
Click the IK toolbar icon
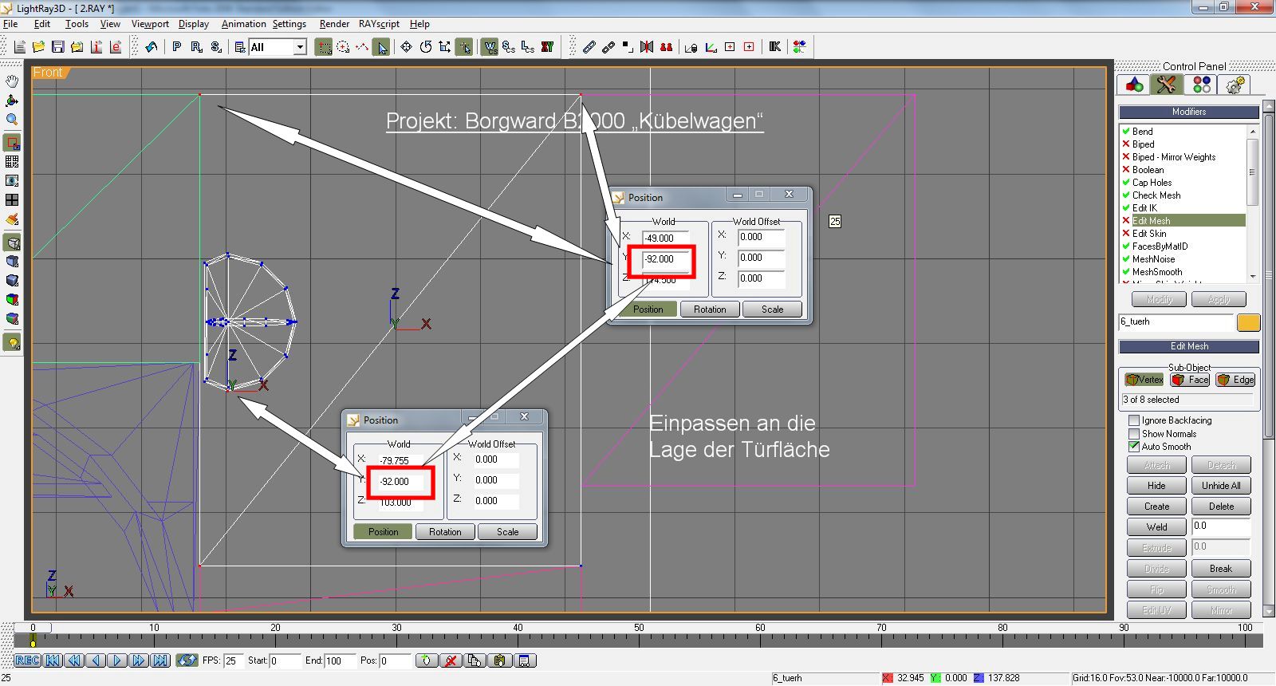[774, 47]
